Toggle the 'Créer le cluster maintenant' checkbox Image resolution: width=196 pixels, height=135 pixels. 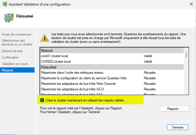(42, 100)
